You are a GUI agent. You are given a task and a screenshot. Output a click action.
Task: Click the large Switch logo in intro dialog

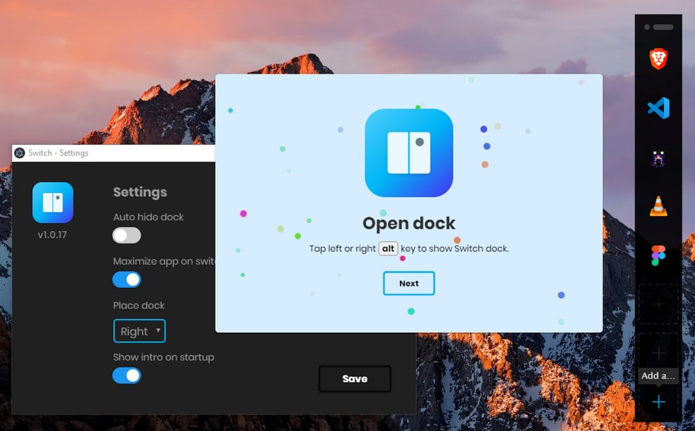click(x=409, y=153)
